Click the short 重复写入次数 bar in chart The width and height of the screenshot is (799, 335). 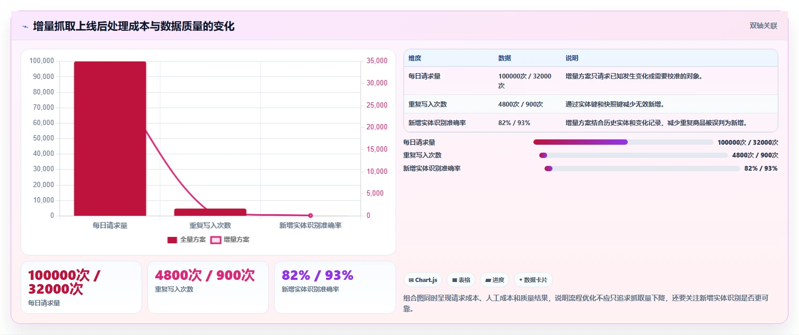tap(210, 212)
